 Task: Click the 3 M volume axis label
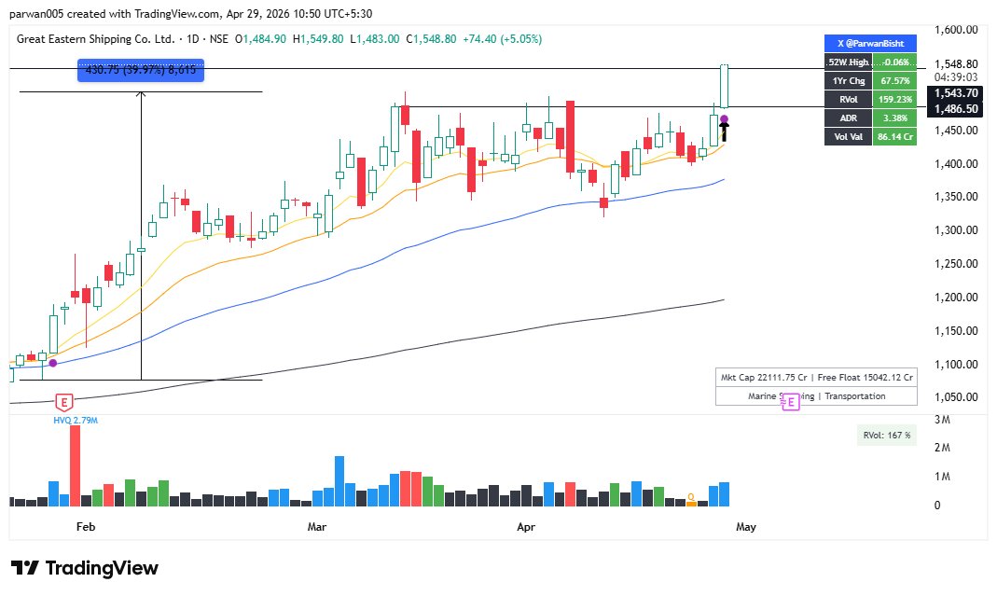click(942, 420)
